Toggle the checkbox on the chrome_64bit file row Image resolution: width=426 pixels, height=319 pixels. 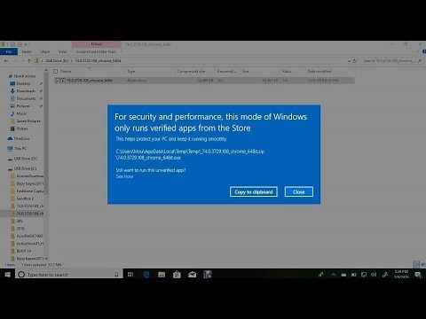[x=58, y=81]
